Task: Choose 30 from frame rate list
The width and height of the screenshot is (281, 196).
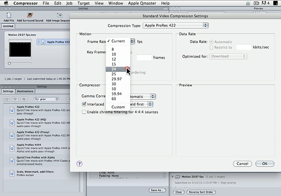Action: tap(118, 84)
